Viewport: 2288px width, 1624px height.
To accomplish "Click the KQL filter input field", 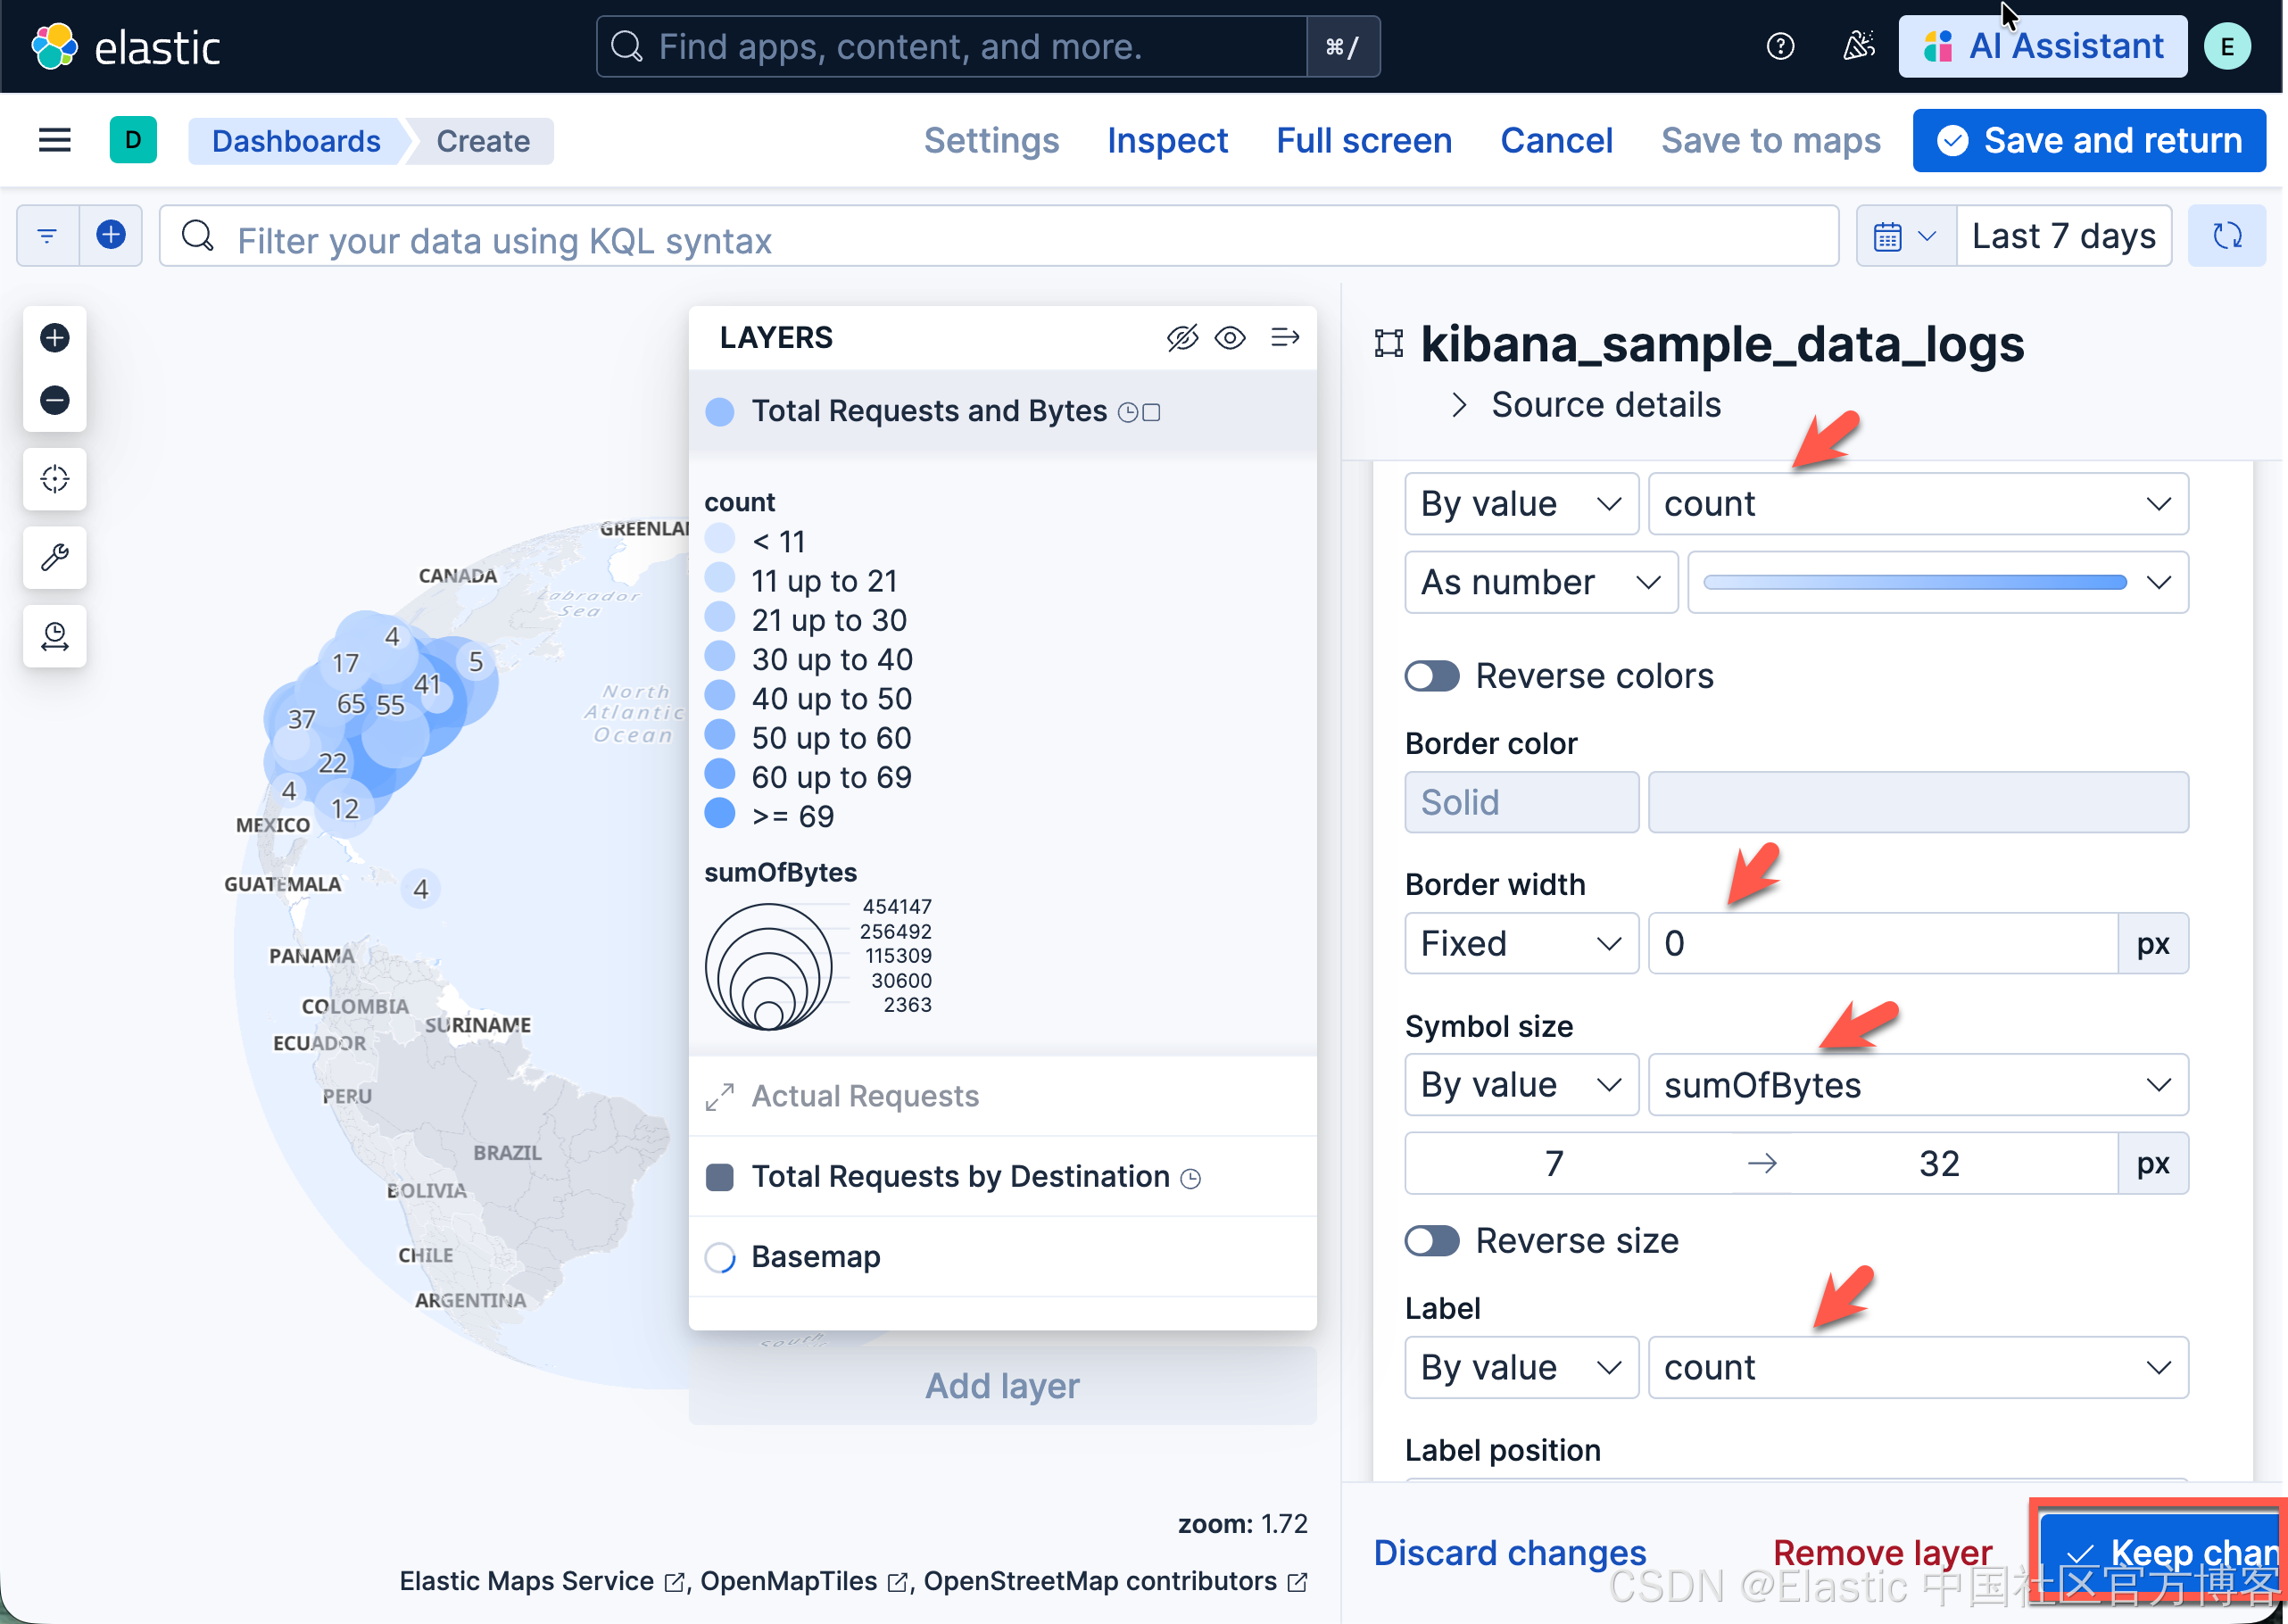I will (1000, 240).
